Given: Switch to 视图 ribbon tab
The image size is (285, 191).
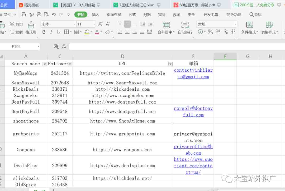Looking at the screenshot, I should pyautogui.click(x=177, y=15).
